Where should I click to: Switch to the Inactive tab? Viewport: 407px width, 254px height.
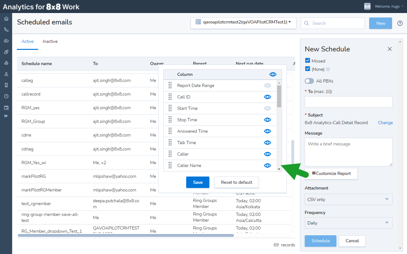[50, 41]
